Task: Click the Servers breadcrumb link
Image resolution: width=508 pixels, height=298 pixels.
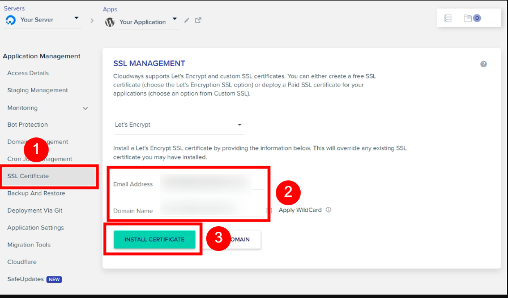Action: click(14, 8)
